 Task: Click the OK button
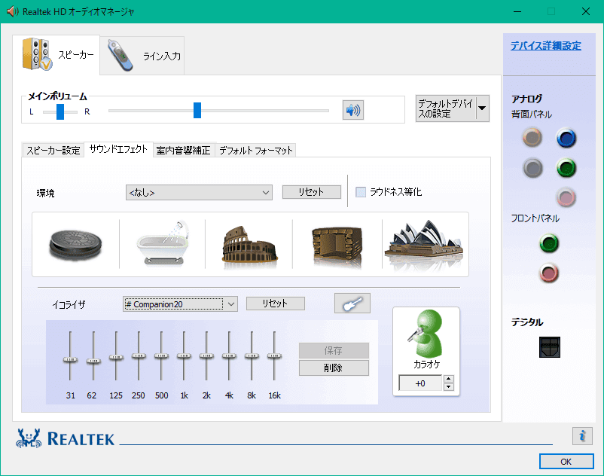pyautogui.click(x=566, y=461)
